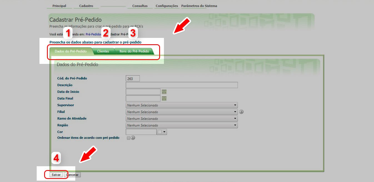The image size is (374, 182).
Task: Click the Cancelar button
Action: pos(72,175)
